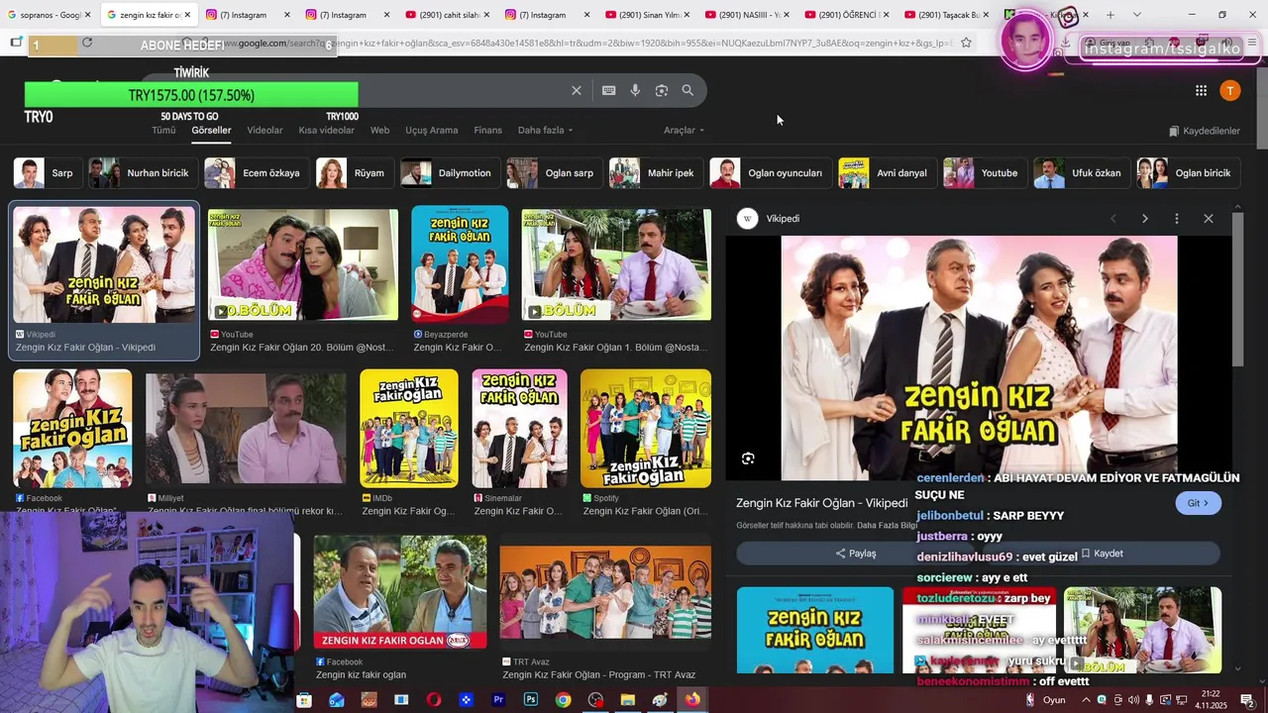Open the TRT Avaz program thumbnail
Image resolution: width=1268 pixels, height=713 pixels.
(x=605, y=593)
